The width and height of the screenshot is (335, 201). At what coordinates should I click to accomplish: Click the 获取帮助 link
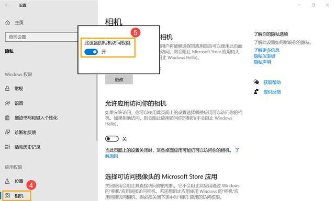(272, 82)
